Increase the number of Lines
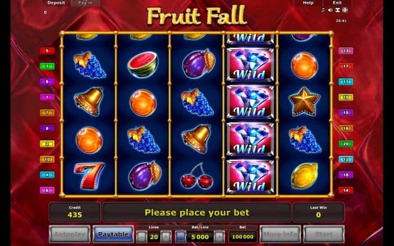The image size is (394, 246). [166, 236]
